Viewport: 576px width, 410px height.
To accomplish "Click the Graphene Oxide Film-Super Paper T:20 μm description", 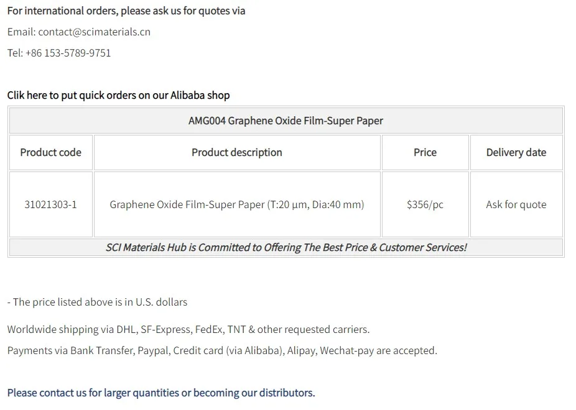I will click(x=237, y=204).
